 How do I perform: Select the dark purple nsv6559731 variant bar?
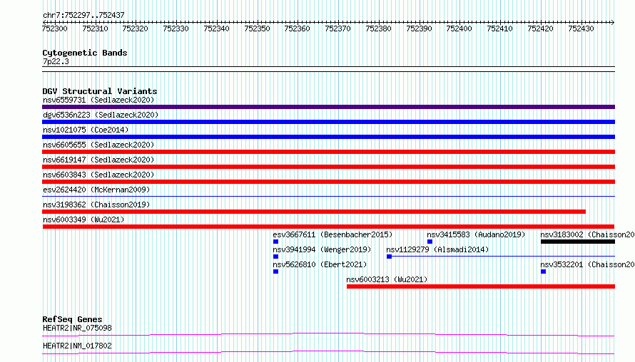(x=328, y=107)
